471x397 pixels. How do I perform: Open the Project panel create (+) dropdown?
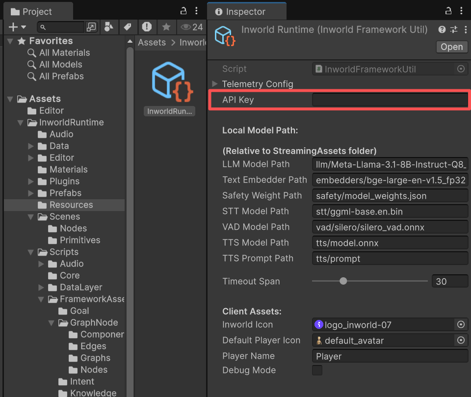(x=17, y=27)
